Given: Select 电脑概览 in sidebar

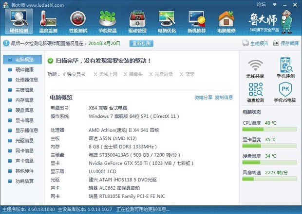Looking at the screenshot, I should (22, 60).
